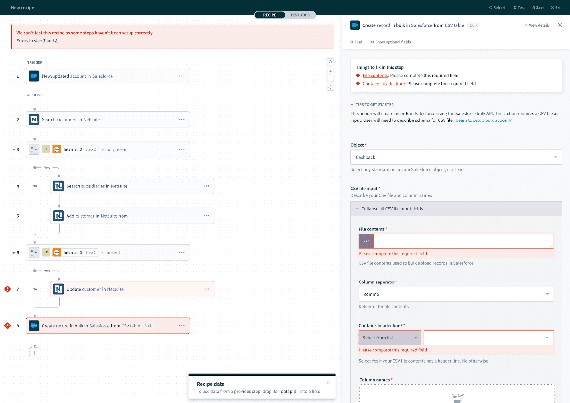Click the Save button in top bar
Image resolution: width=570 pixels, height=403 pixels.
tap(538, 8)
